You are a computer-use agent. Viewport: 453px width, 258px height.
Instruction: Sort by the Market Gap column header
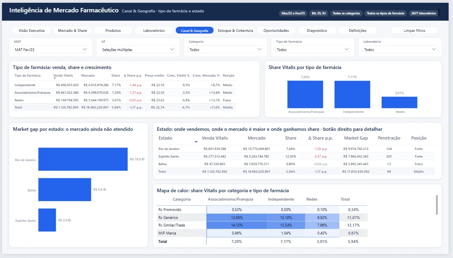pyautogui.click(x=356, y=138)
